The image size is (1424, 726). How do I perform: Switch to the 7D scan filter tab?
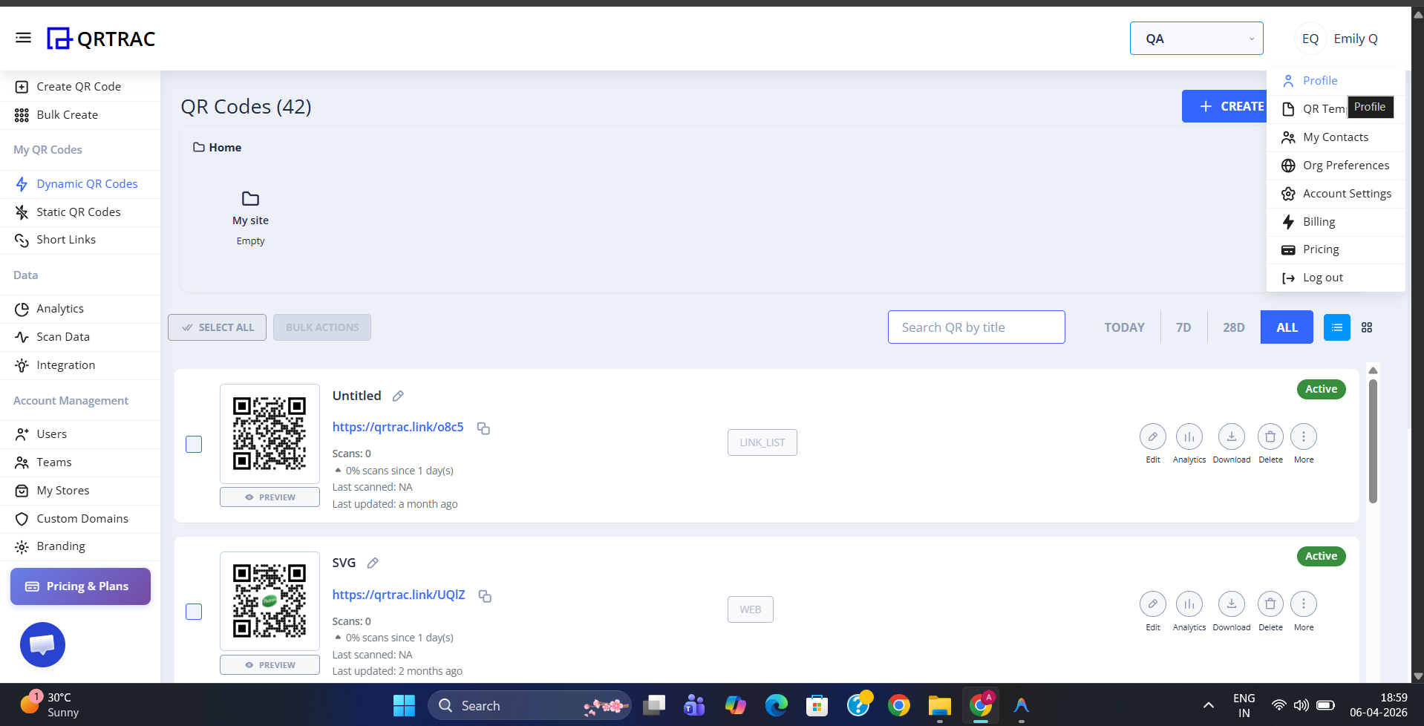coord(1183,327)
